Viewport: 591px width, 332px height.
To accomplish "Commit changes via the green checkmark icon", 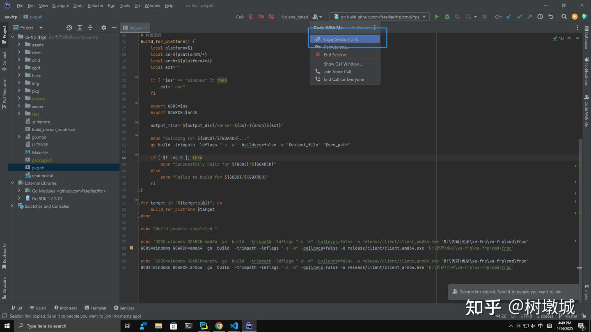I will (519, 16).
